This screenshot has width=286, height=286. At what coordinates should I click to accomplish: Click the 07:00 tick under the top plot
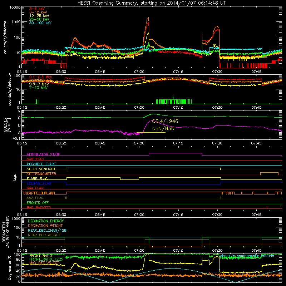pyautogui.click(x=139, y=72)
